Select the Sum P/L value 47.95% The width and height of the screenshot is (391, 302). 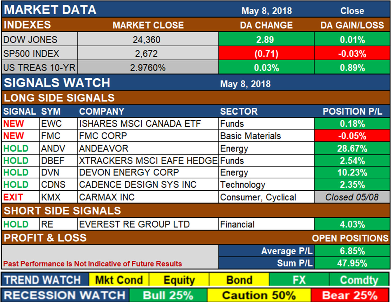[x=352, y=263]
